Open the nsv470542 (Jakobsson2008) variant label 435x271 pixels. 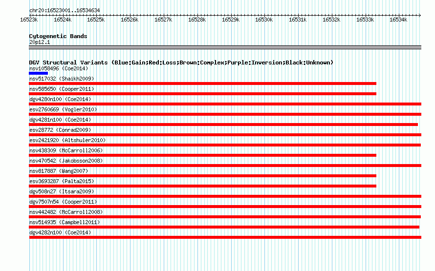pos(66,161)
